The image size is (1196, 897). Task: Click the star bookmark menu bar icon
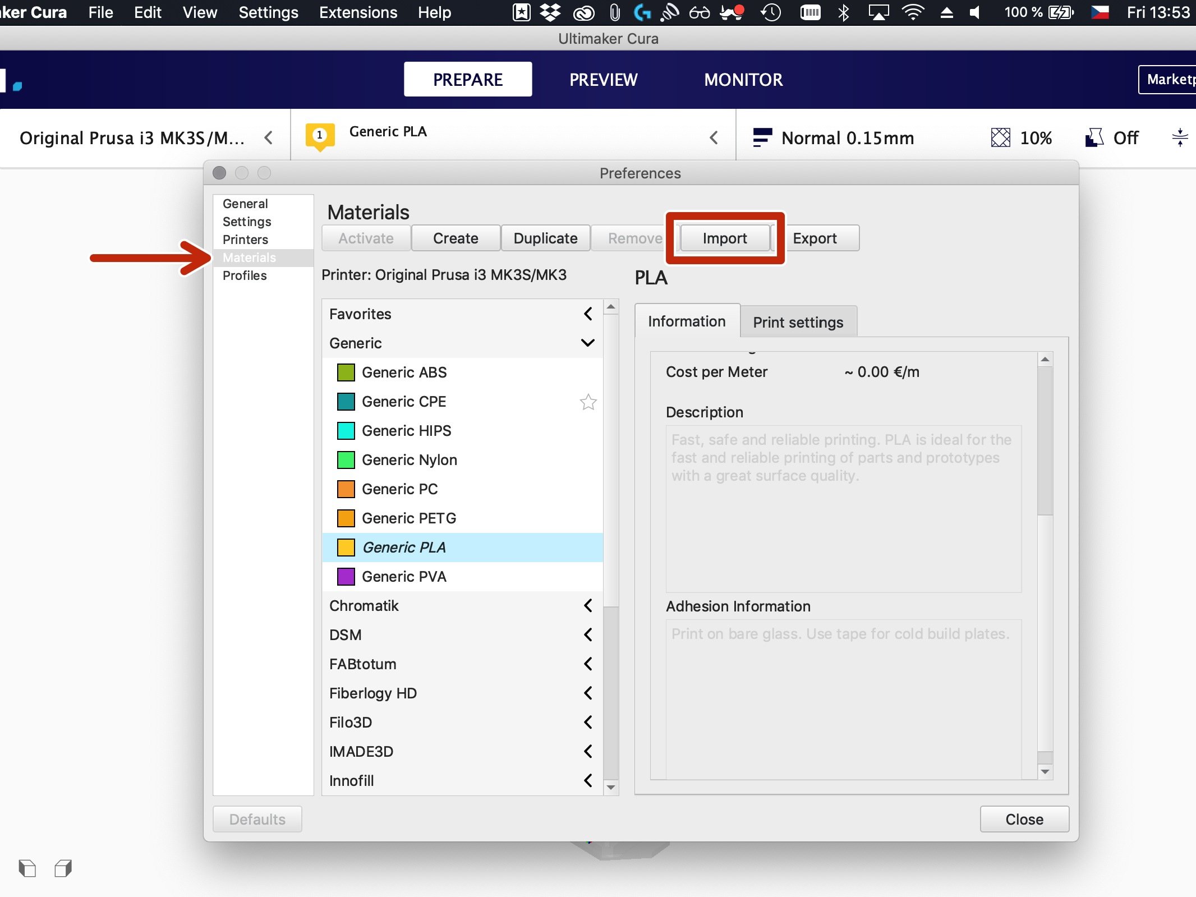[x=521, y=12]
